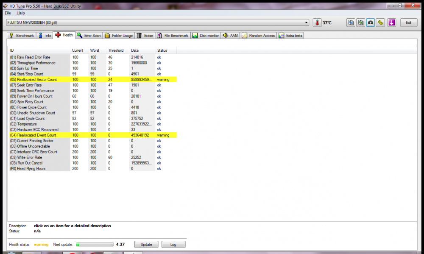Select the (C0) Unsafe Shutdown Count row

click(93, 113)
